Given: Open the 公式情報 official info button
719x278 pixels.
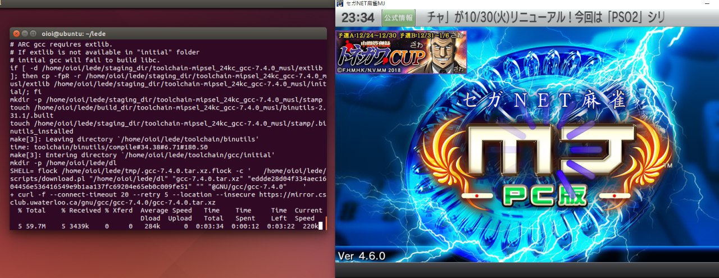Looking at the screenshot, I should tap(399, 18).
